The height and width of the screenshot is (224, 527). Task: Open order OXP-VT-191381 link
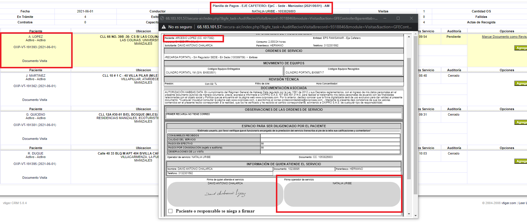click(x=35, y=125)
